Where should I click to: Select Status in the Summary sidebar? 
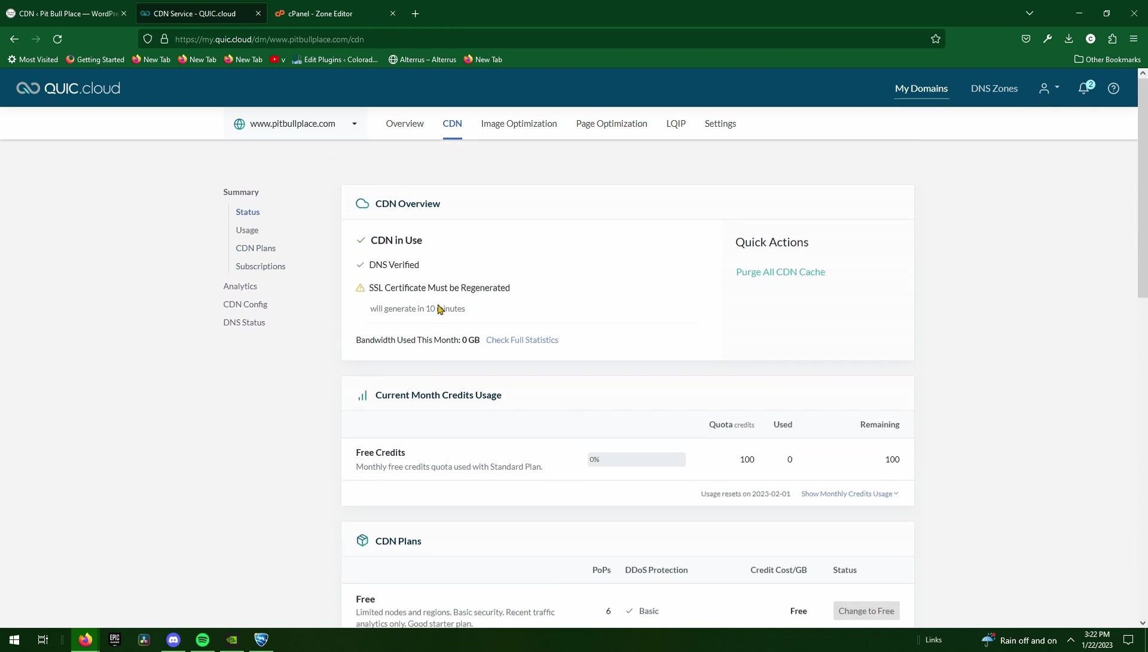(248, 212)
